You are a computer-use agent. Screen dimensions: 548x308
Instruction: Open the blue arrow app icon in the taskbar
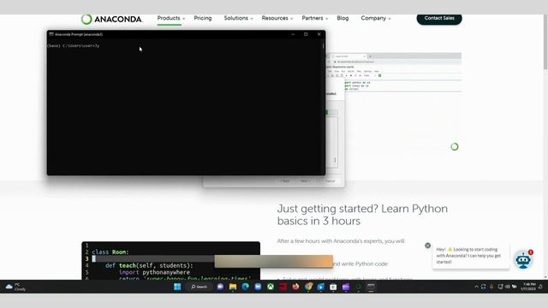pyautogui.click(x=321, y=287)
